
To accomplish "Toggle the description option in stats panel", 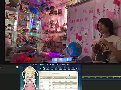I will point(72,75).
